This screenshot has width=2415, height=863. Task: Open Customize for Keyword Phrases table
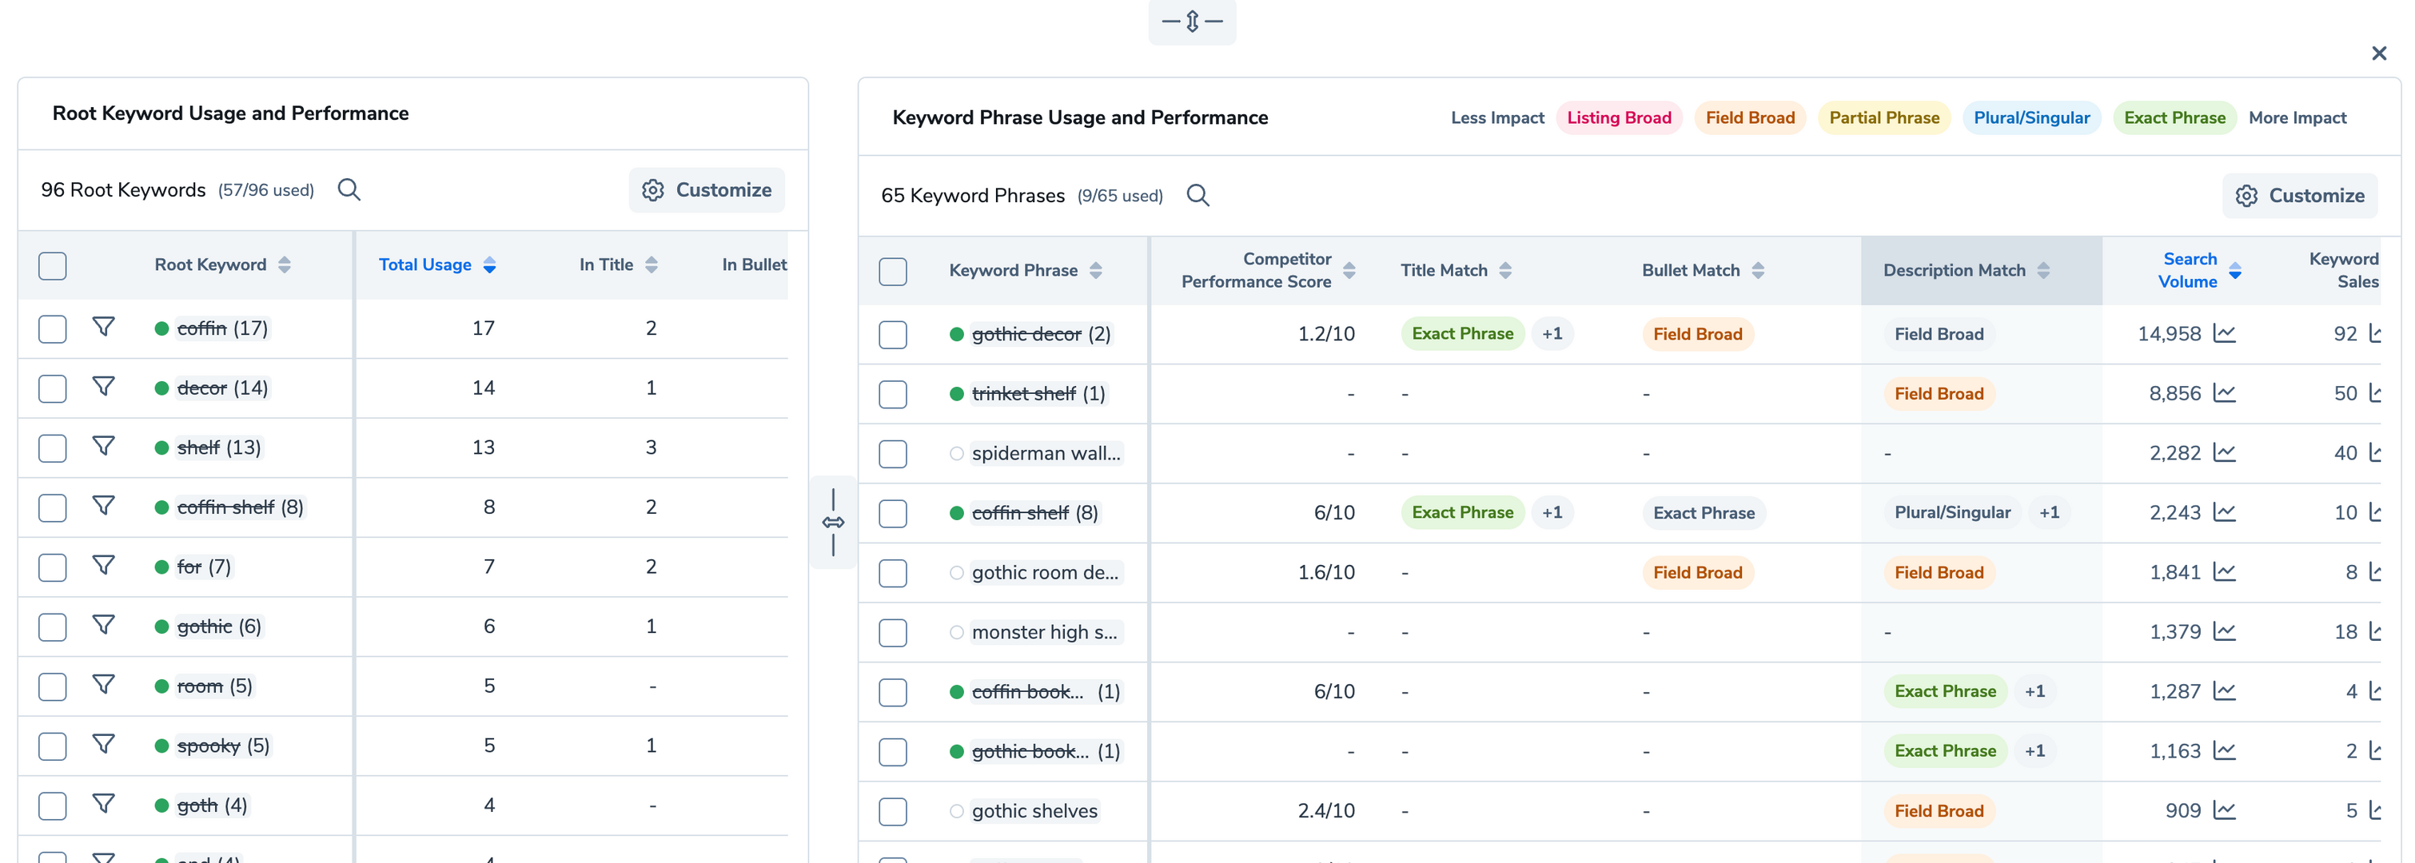(x=2299, y=196)
